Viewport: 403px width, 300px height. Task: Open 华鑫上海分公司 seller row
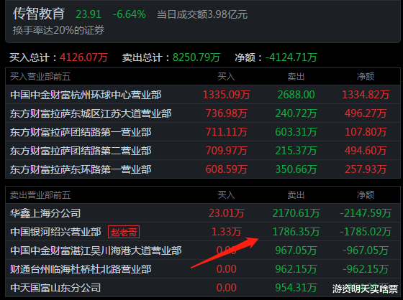point(203,213)
